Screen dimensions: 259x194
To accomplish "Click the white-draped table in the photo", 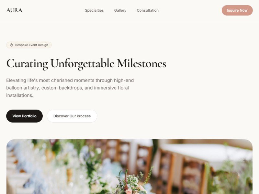I will click(207, 153).
